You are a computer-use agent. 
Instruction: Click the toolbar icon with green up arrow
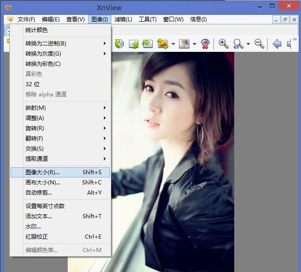pyautogui.click(x=134, y=44)
